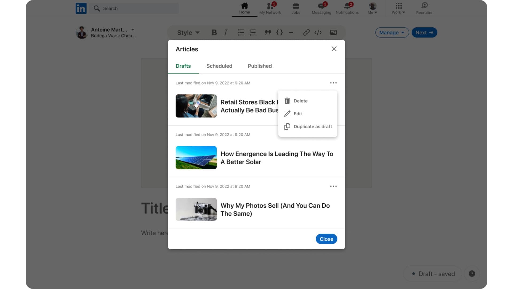Insert a numbered list
This screenshot has height=289, width=513.
[252, 33]
